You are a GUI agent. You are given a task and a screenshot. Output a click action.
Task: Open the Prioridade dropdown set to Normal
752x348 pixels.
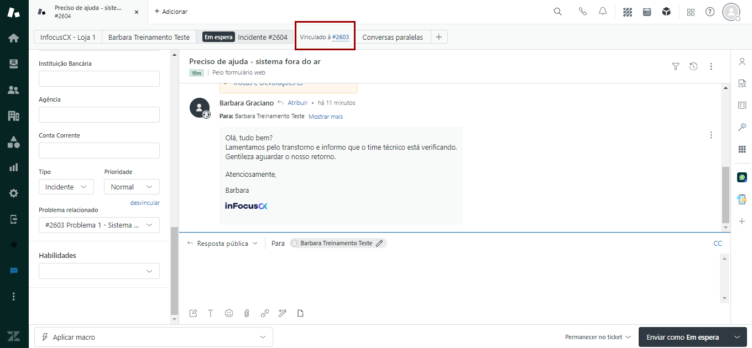pos(132,187)
